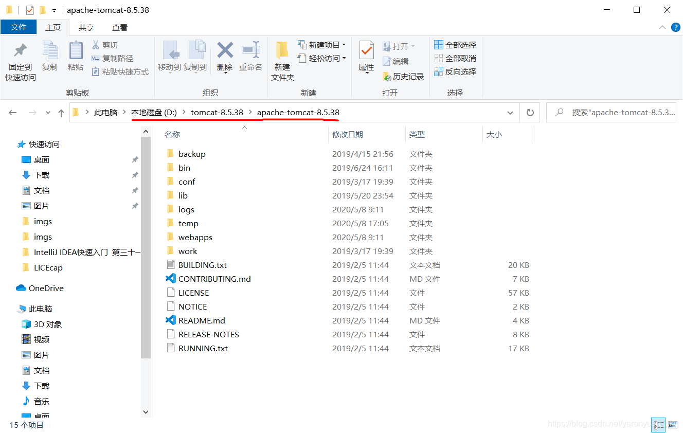The width and height of the screenshot is (683, 433).
Task: Click Paste shortcut (粘贴快捷方式)
Action: [x=120, y=72]
